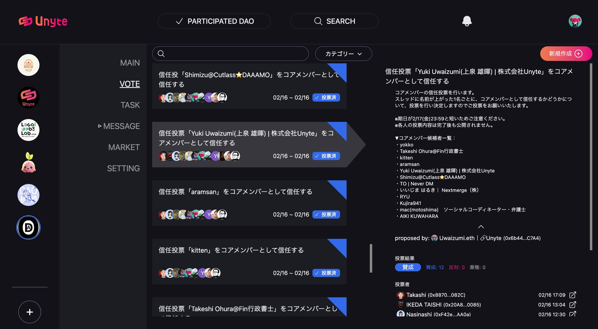The width and height of the screenshot is (598, 329).
Task: Open the SETTING section
Action: [123, 168]
